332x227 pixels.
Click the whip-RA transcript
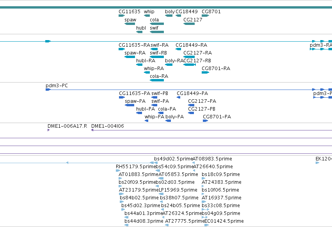coord(147,72)
